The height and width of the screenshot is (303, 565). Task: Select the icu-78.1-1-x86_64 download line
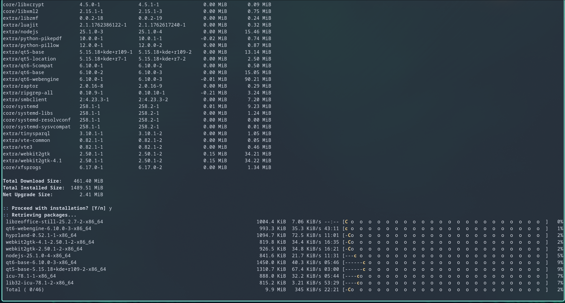(31, 276)
